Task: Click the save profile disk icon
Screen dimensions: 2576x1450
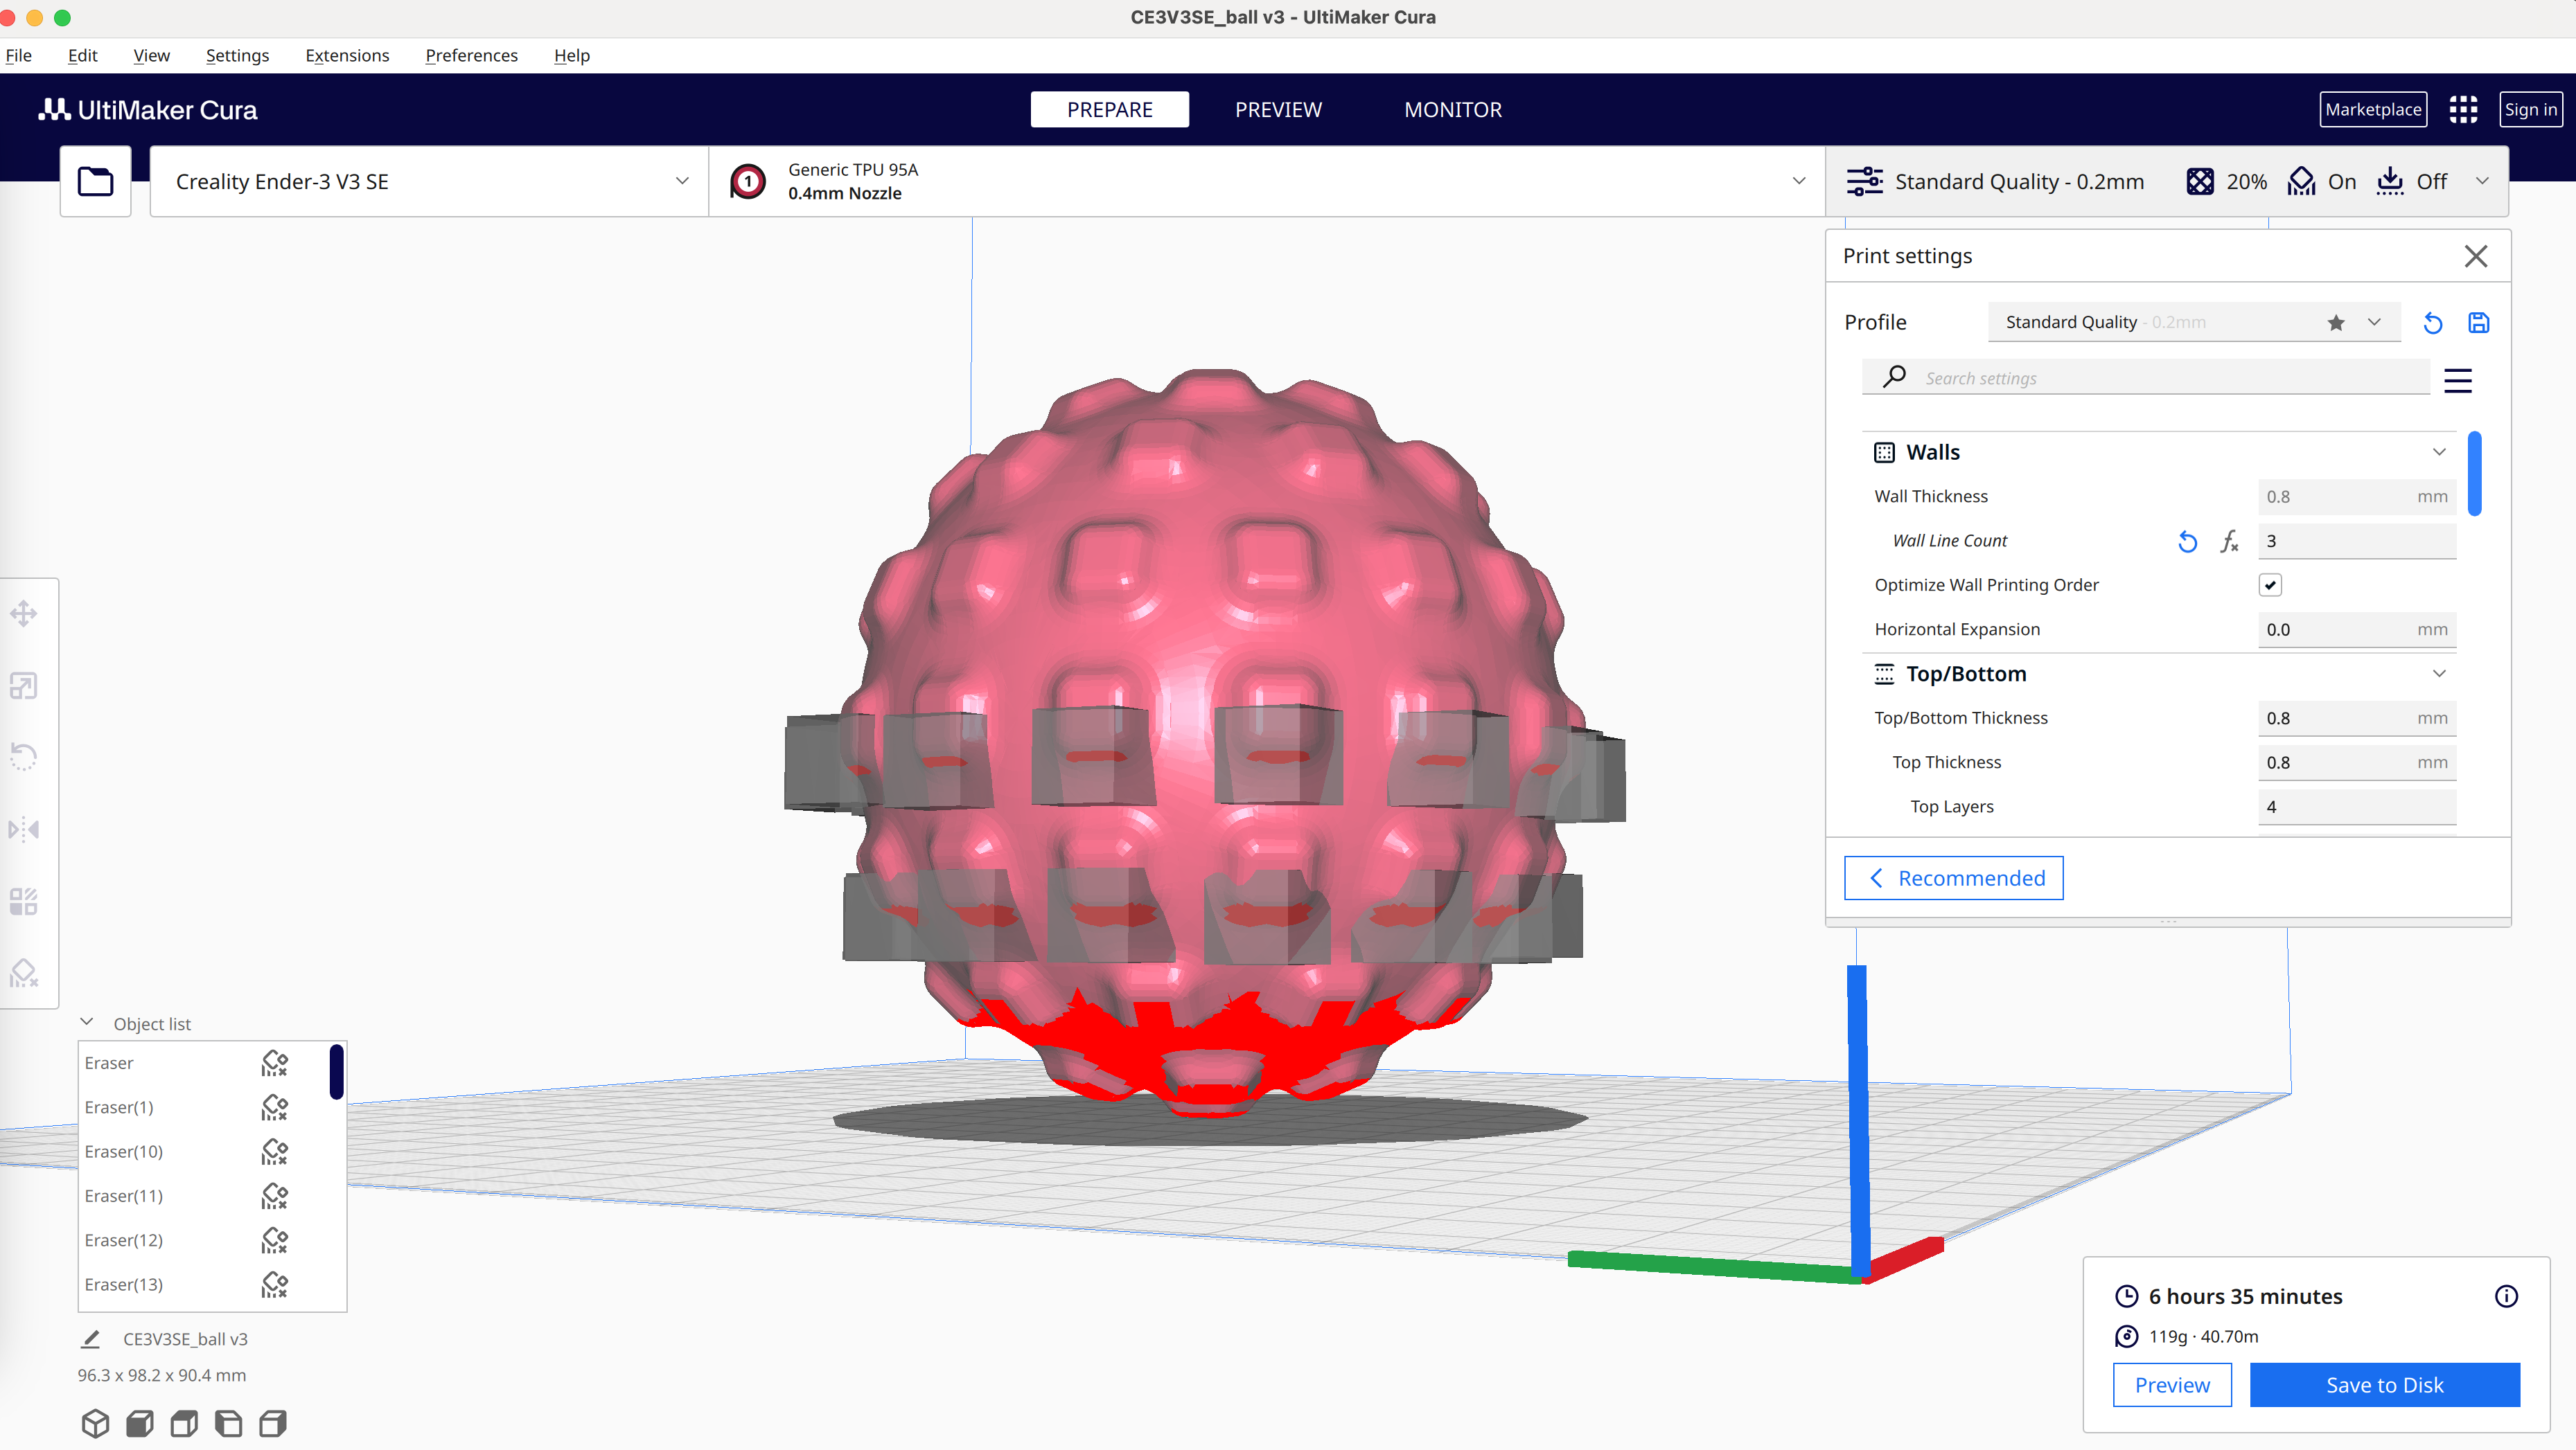Action: (x=2478, y=323)
